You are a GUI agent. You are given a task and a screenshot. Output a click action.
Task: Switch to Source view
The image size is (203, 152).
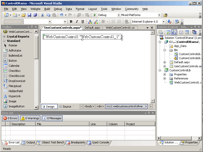pos(65,107)
